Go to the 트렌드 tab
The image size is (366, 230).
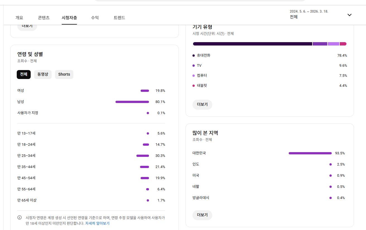[119, 18]
